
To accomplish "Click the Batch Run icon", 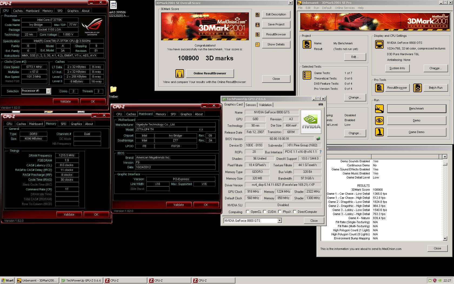I will click(418, 88).
